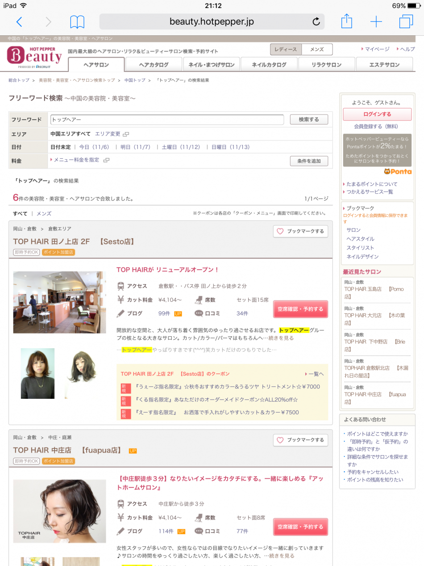Viewport: 424px width, 566px height.
Task: Click the Ponta logo icon
Action: point(398,172)
